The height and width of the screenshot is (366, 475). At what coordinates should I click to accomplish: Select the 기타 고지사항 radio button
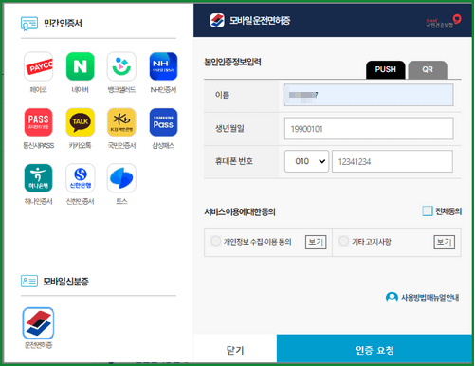tap(343, 241)
